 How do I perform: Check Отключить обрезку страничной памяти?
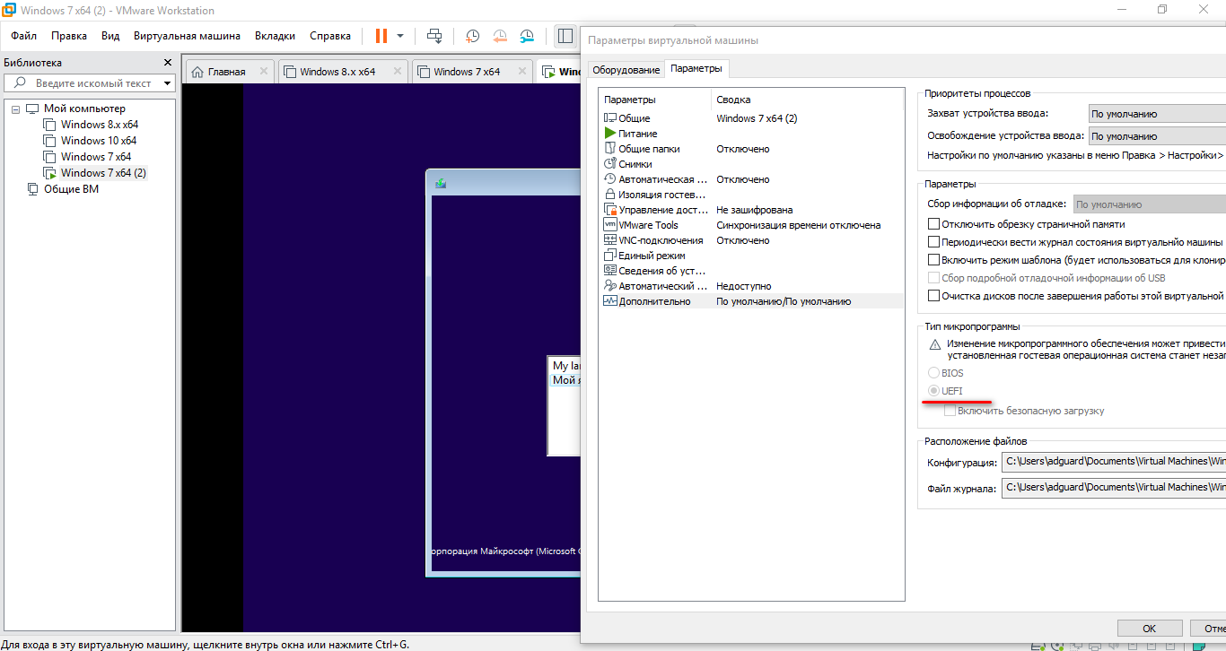(934, 224)
